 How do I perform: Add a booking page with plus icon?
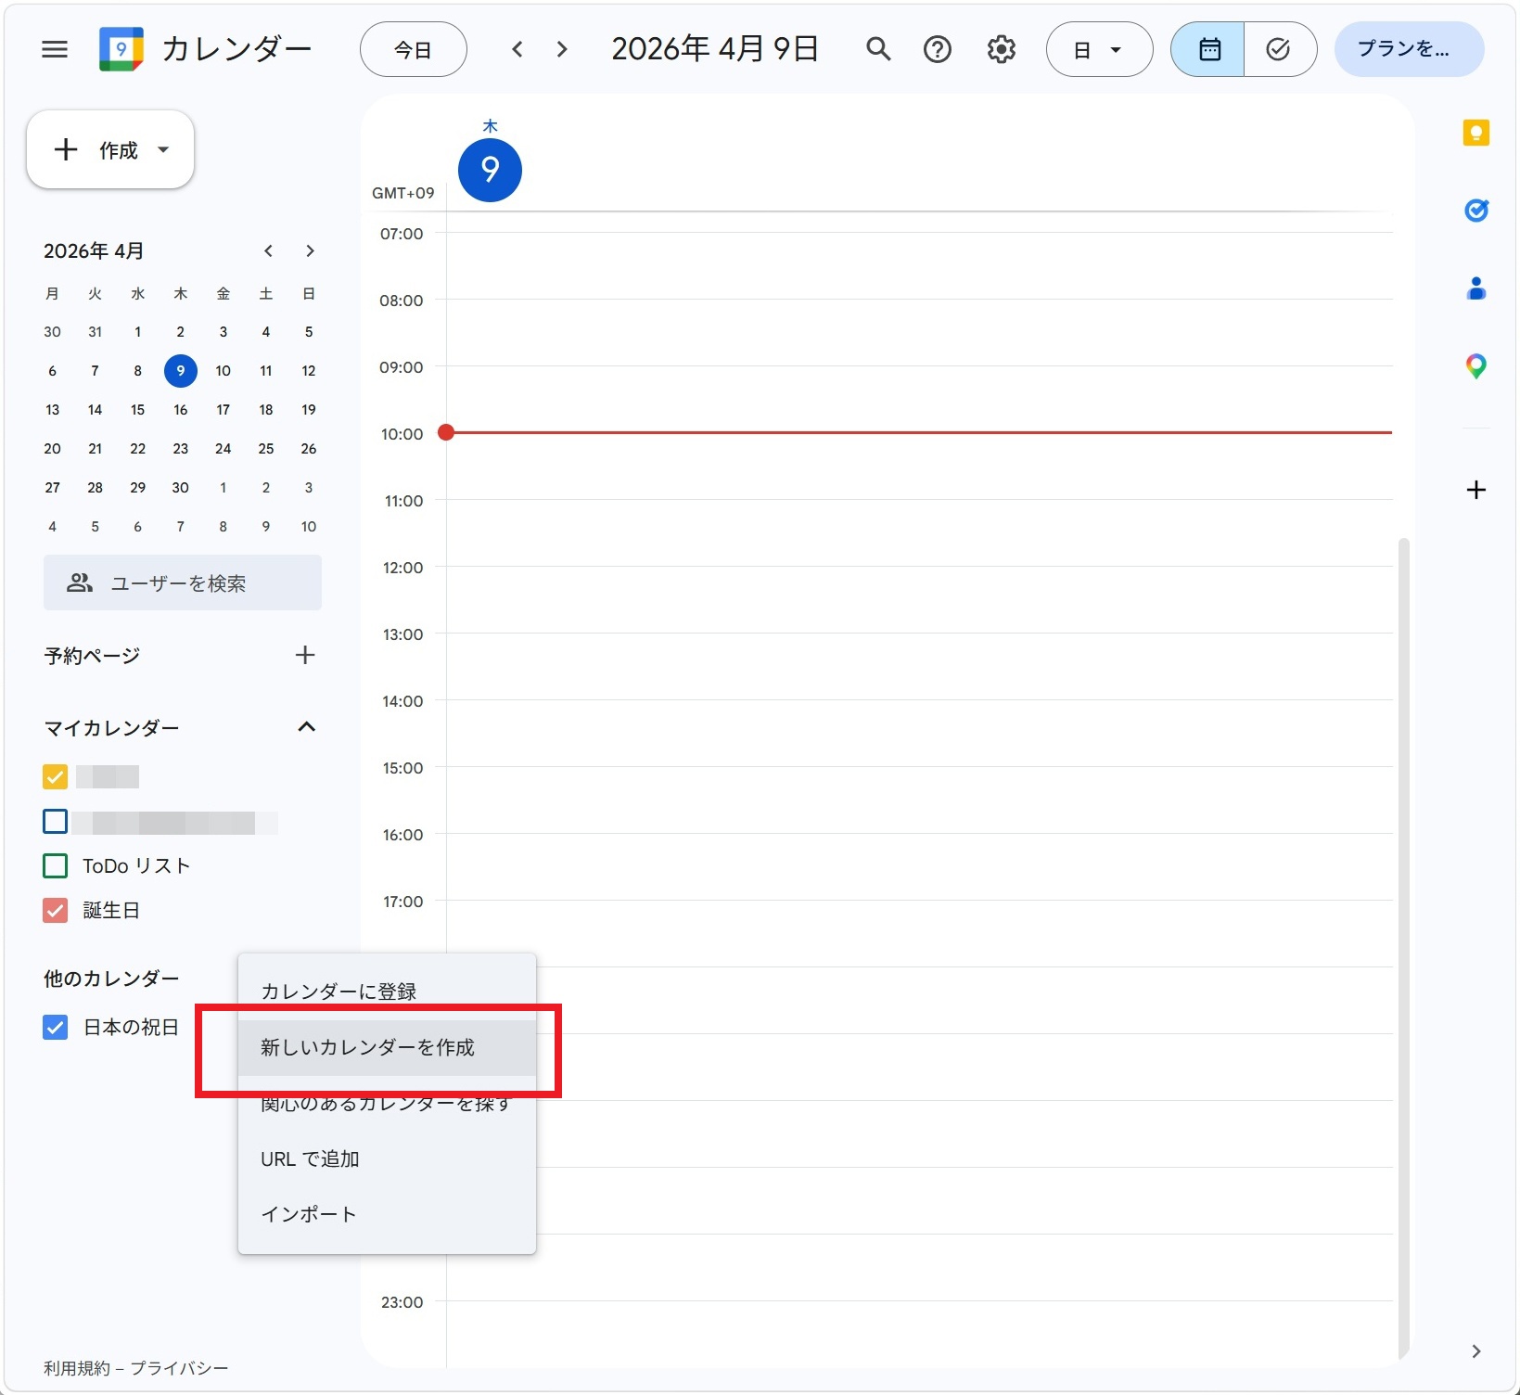[305, 656]
